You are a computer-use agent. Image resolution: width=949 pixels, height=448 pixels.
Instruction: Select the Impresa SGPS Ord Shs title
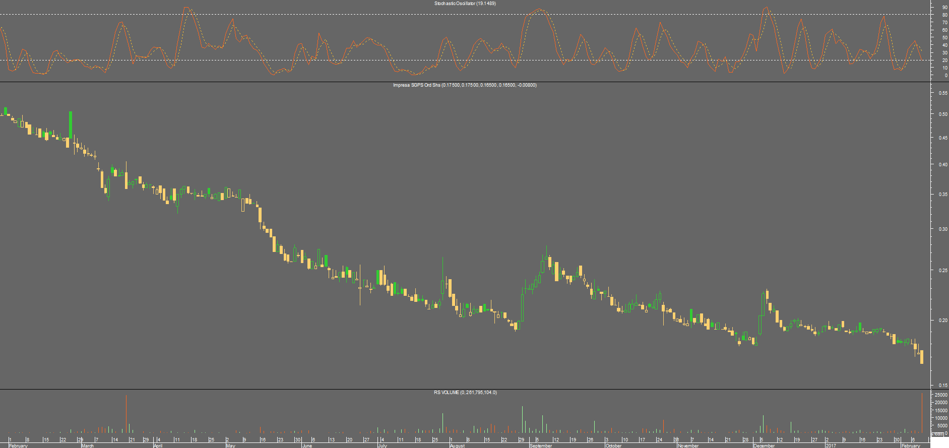coord(465,85)
